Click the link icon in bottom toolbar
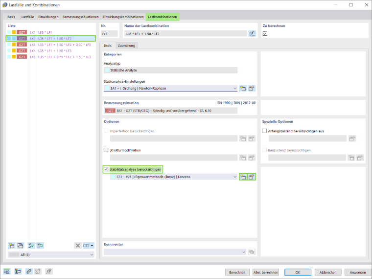Viewport: 372px width, 279px height. click(x=29, y=271)
